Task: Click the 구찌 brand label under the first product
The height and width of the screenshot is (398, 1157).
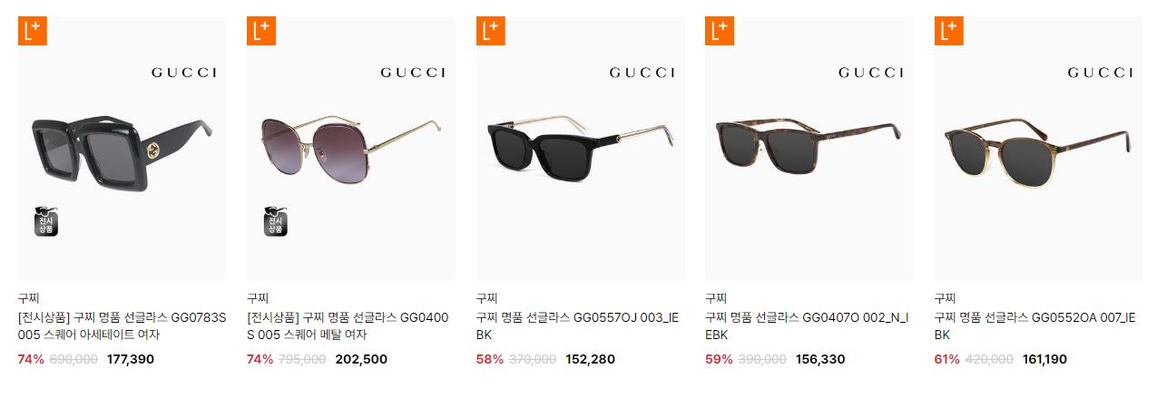Action: coord(28,297)
